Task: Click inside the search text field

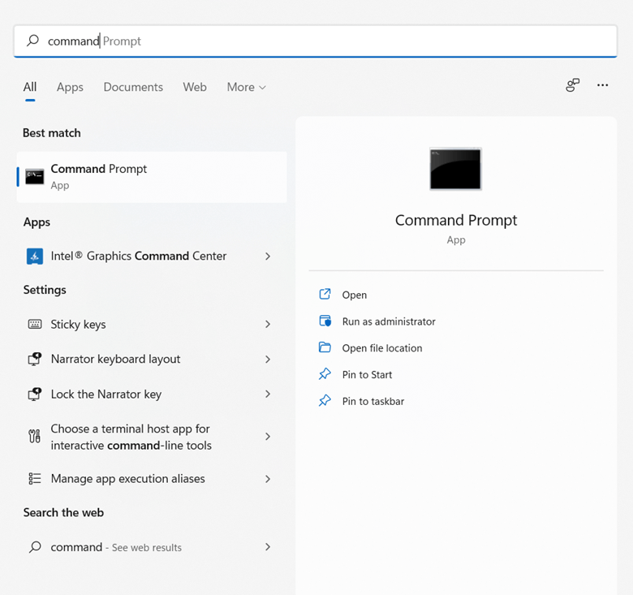Action: click(315, 41)
